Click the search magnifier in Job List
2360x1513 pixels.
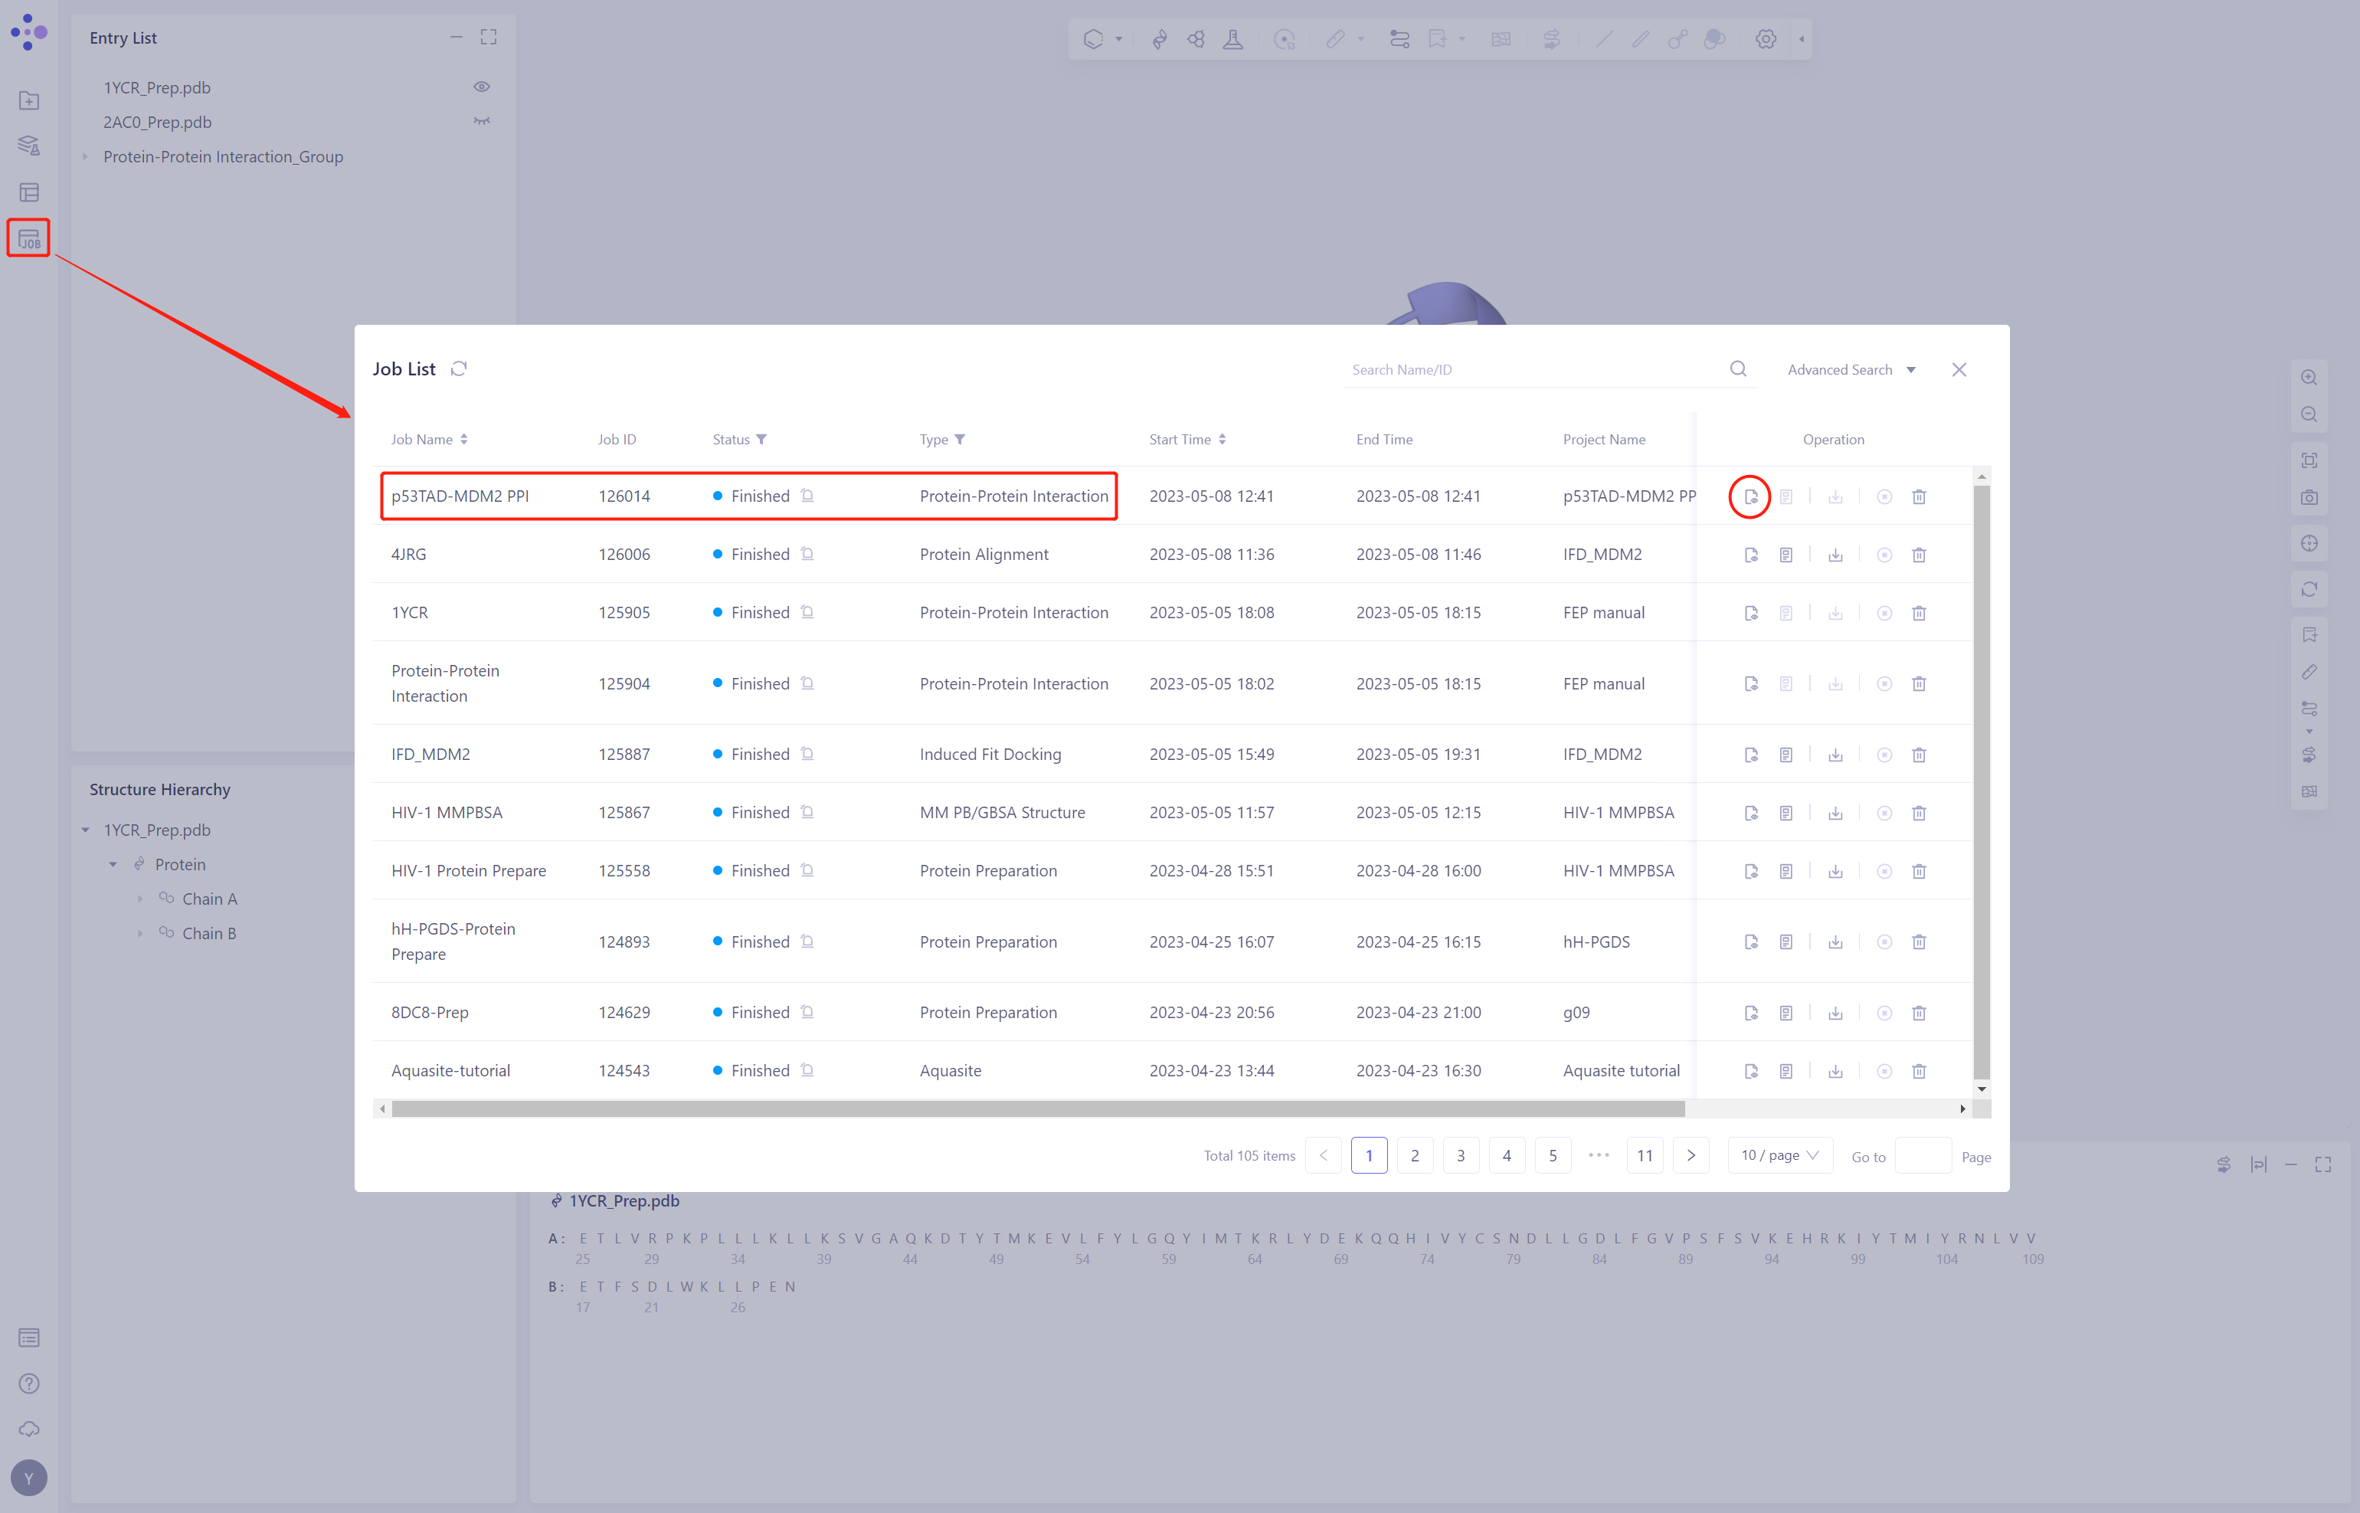[x=1737, y=369]
